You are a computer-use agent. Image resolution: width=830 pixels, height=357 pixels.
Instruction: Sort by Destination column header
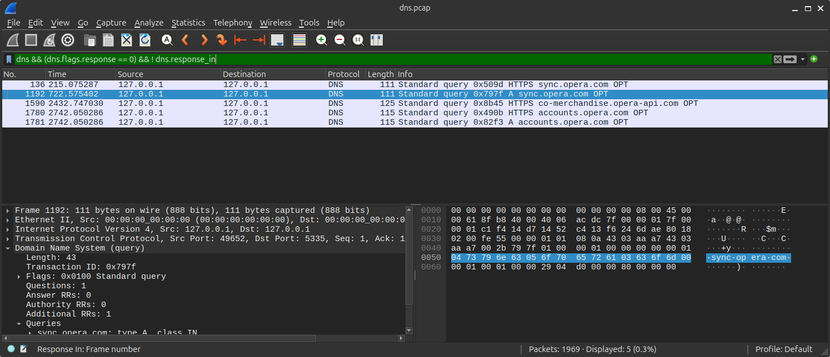(273, 74)
